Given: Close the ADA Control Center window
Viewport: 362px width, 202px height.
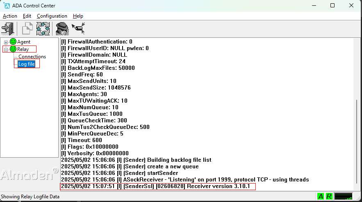Looking at the screenshot, I should point(351,6).
